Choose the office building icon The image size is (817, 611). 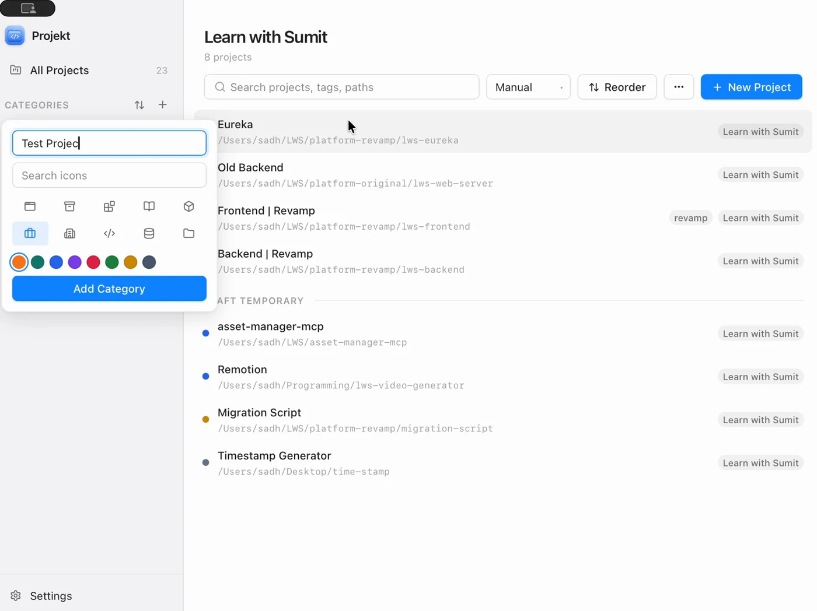click(69, 233)
